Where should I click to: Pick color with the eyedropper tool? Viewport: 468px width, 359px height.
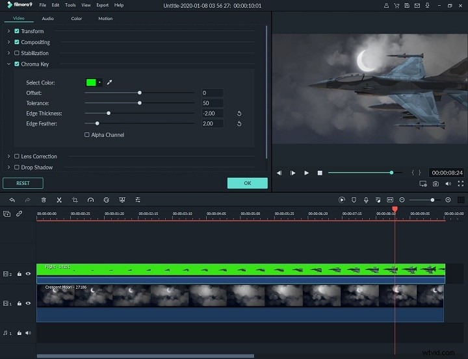coord(110,82)
